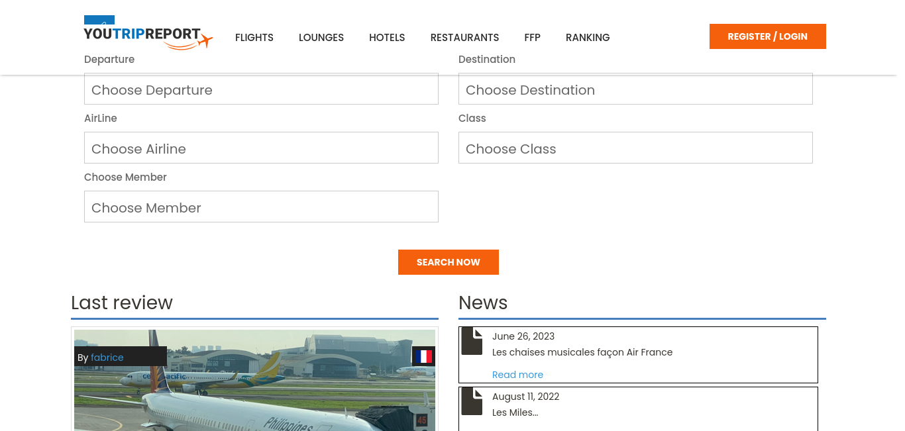Open the Ranking page

[588, 38]
